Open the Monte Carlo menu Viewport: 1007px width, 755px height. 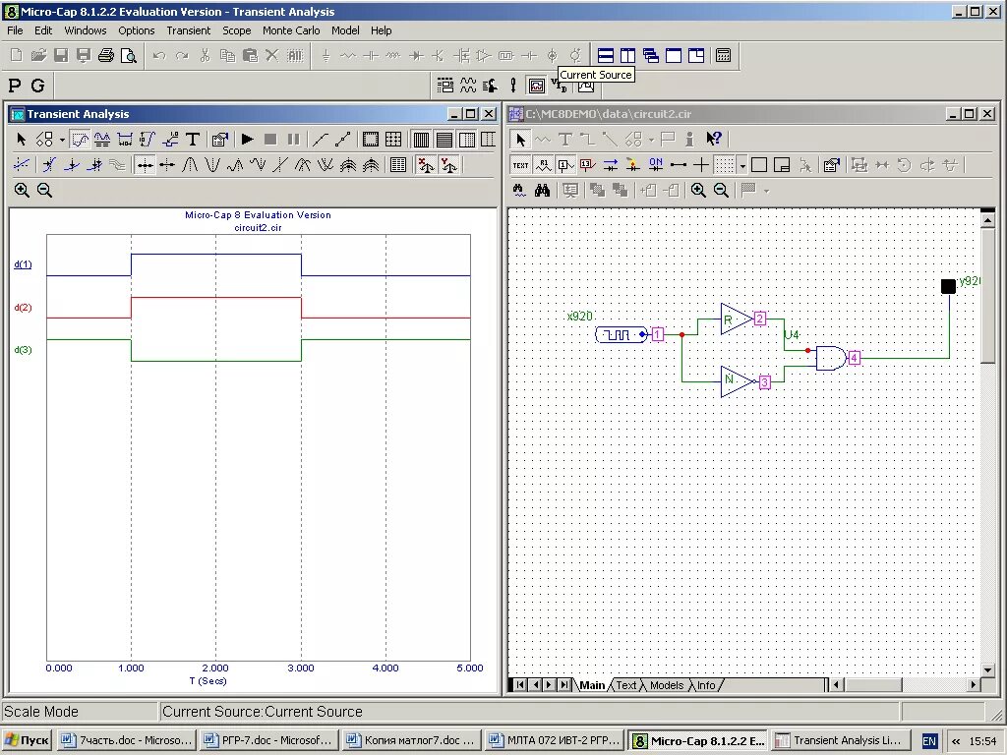tap(291, 30)
